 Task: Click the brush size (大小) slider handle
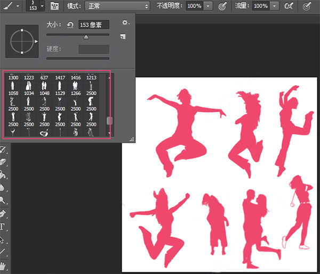point(86,37)
